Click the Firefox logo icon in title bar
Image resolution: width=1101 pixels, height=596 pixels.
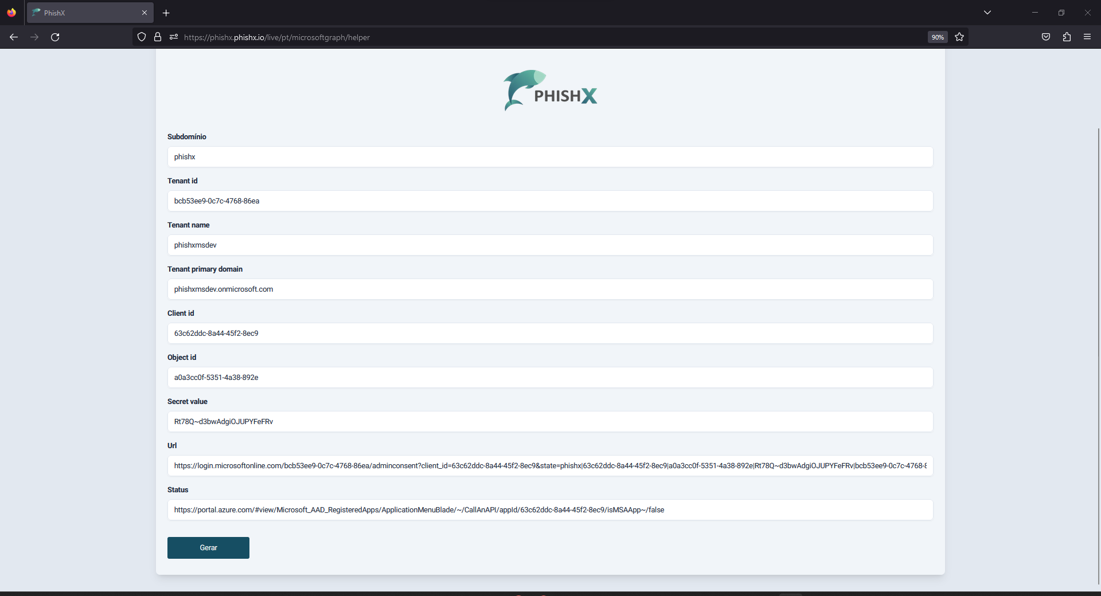coord(11,13)
